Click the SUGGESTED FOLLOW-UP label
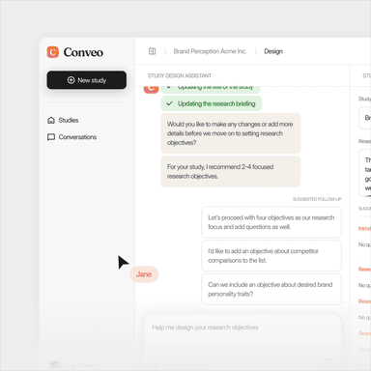Image resolution: width=371 pixels, height=371 pixels. coord(317,199)
